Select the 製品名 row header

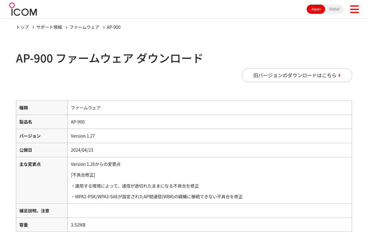(42, 122)
